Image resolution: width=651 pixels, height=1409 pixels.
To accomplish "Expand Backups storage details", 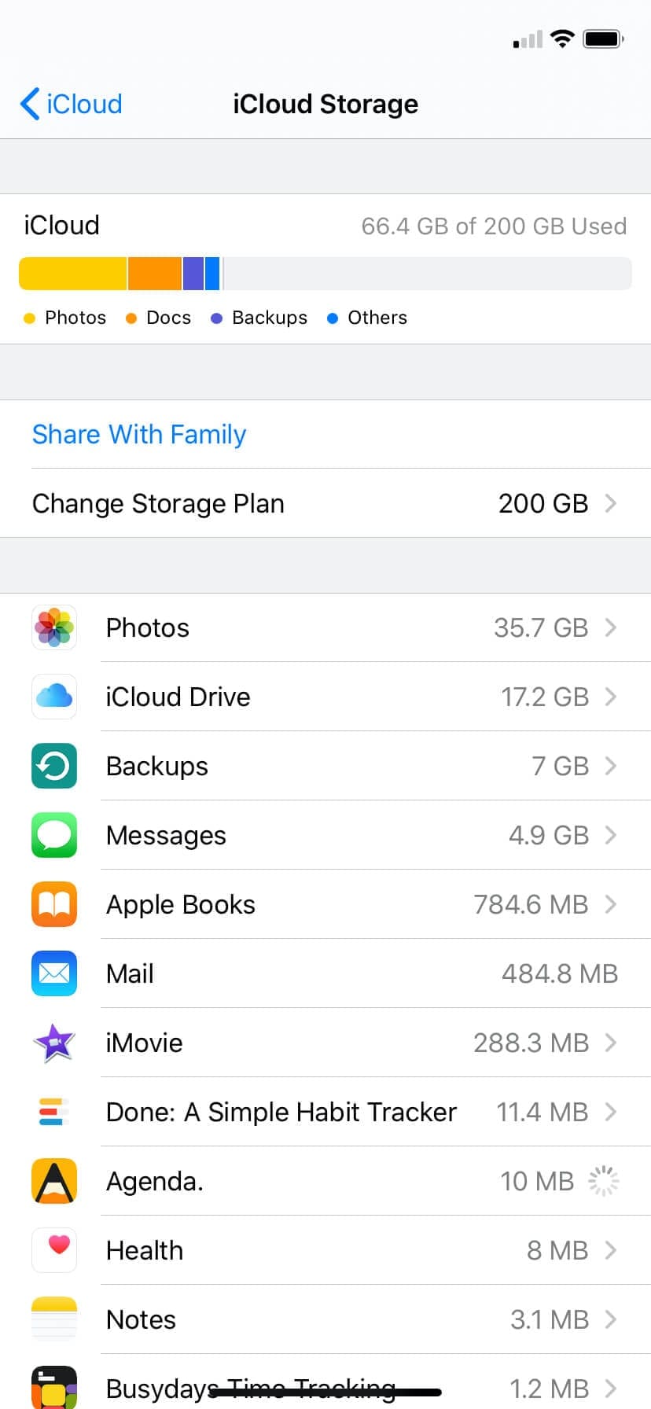I will (x=610, y=766).
